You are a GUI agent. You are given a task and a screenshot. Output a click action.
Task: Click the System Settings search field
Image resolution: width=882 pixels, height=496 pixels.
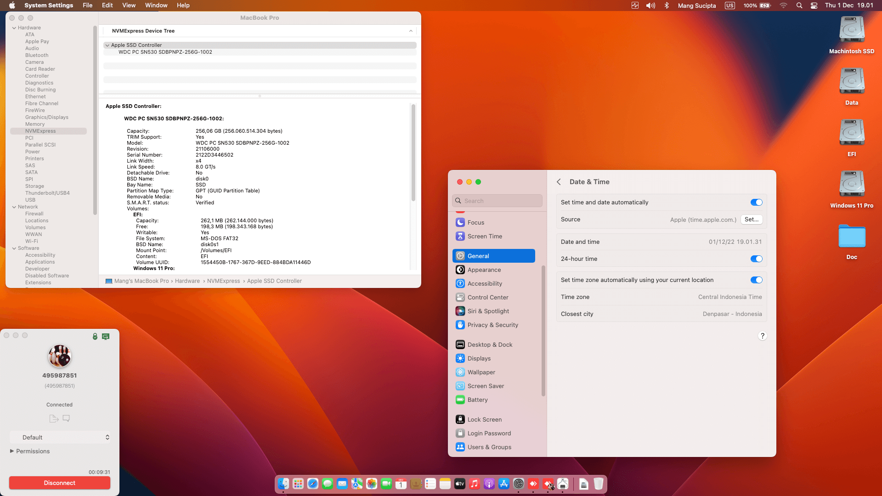pos(497,201)
